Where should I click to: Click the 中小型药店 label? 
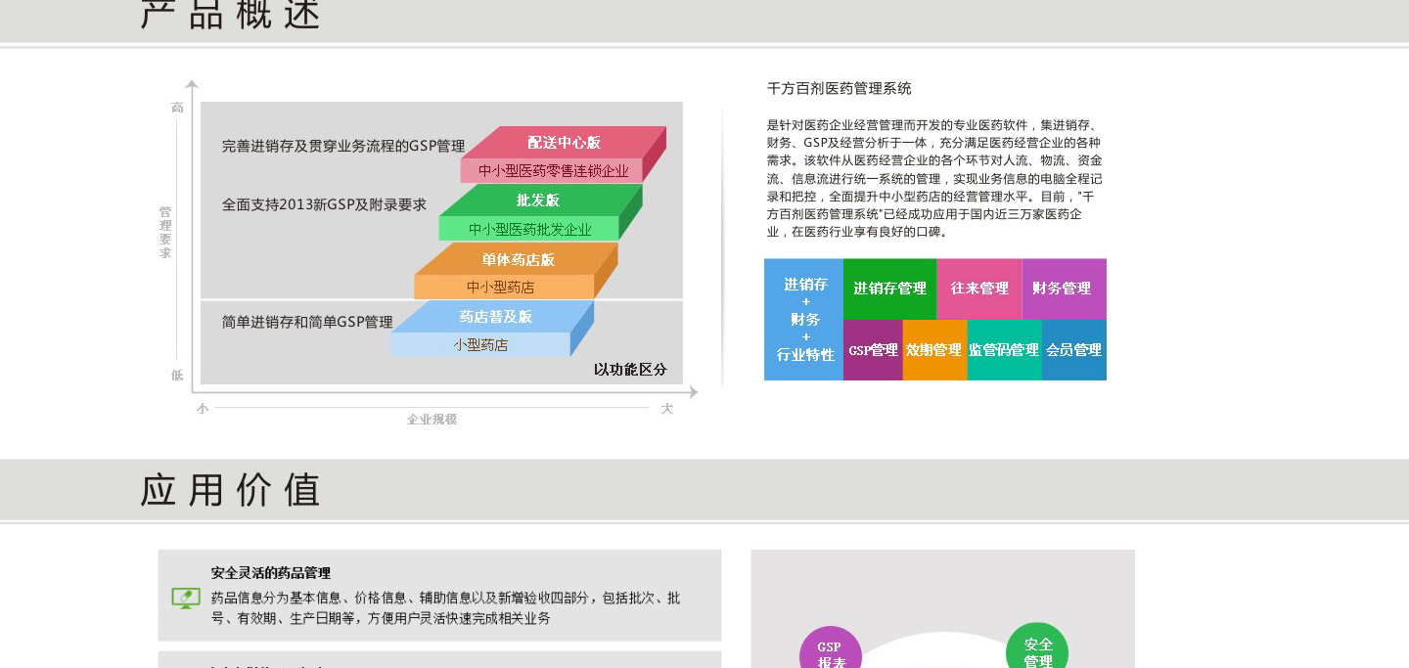pos(500,288)
